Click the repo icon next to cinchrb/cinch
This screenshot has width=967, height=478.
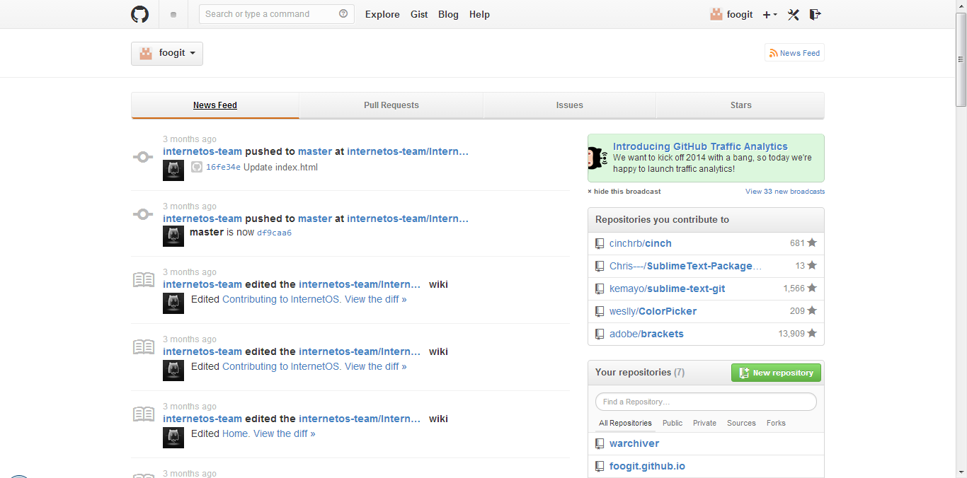[600, 244]
